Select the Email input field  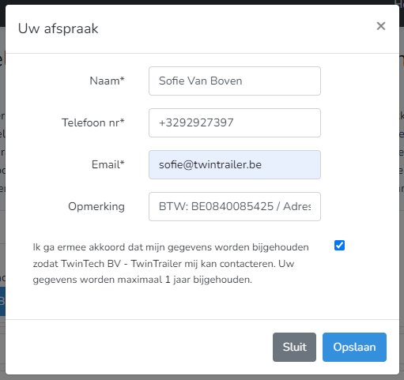click(x=235, y=164)
